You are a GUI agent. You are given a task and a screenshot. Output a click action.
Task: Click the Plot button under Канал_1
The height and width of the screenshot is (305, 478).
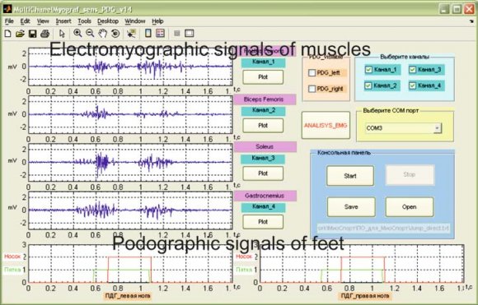tap(263, 77)
